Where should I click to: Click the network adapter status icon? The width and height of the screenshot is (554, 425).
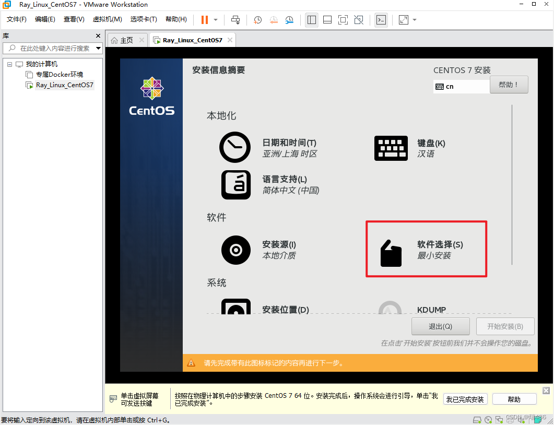pos(500,419)
